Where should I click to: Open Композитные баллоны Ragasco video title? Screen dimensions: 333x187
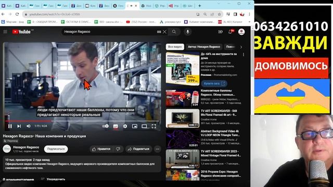tap(217, 92)
